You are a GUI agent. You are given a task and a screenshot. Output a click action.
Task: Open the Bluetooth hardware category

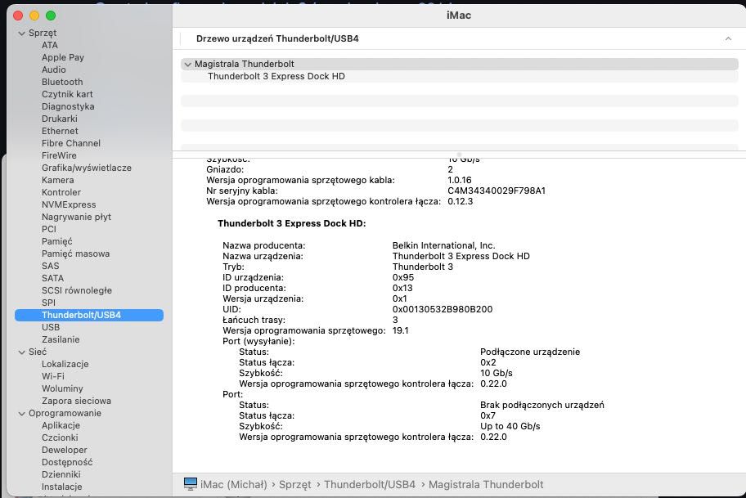coord(62,82)
